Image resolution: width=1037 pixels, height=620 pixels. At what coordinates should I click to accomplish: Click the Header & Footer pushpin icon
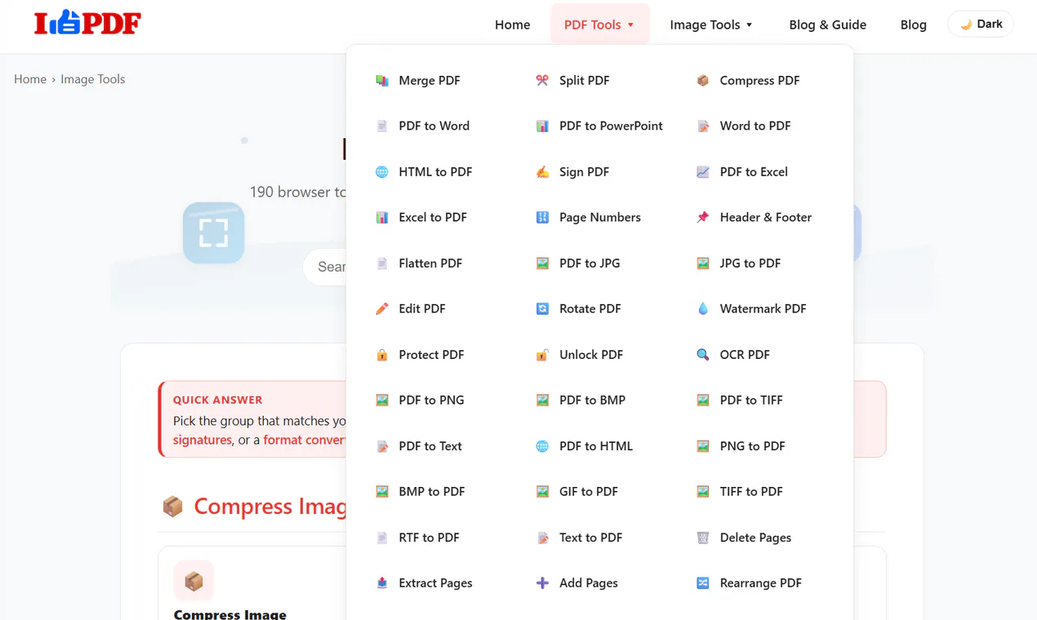[703, 218]
